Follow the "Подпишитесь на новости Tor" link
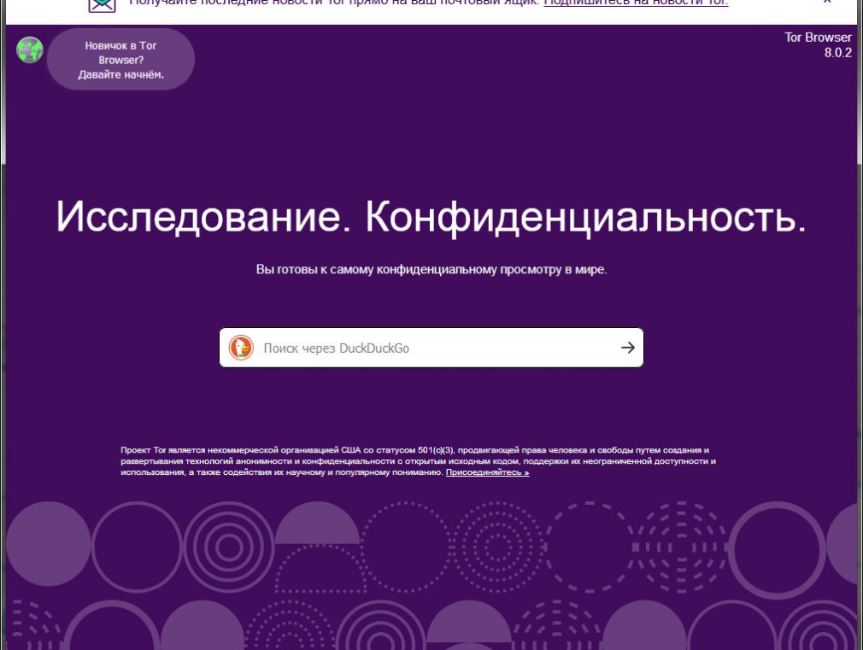 click(x=636, y=3)
